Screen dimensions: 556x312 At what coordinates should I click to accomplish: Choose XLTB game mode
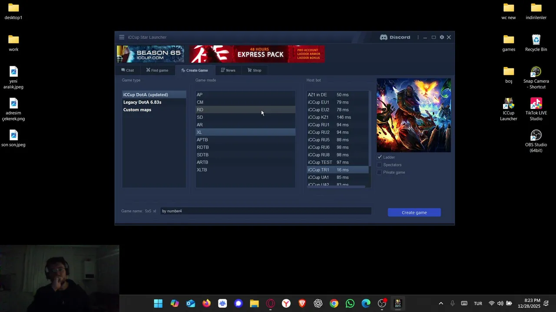(245, 170)
